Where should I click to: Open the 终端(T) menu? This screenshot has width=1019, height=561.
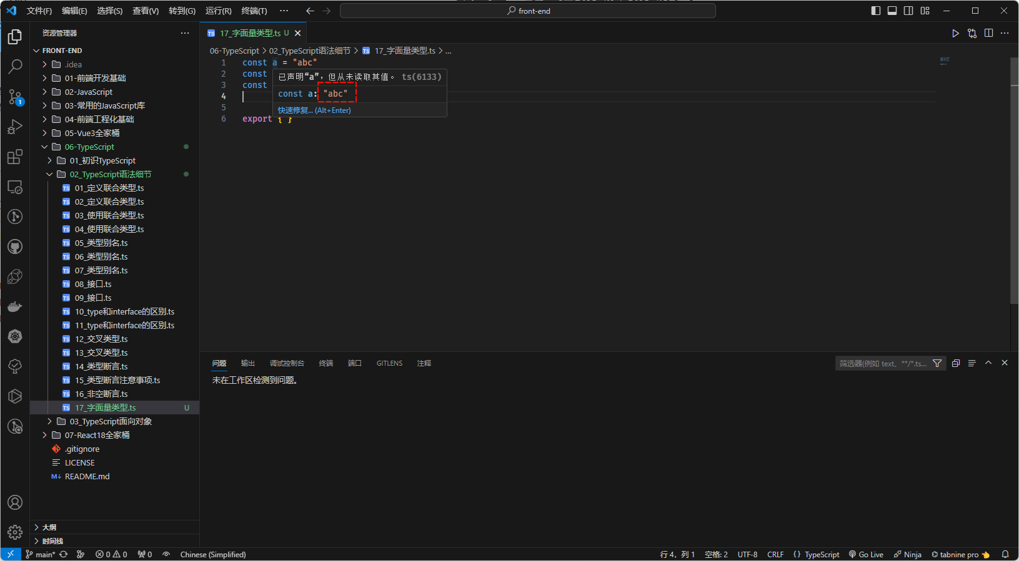254,11
